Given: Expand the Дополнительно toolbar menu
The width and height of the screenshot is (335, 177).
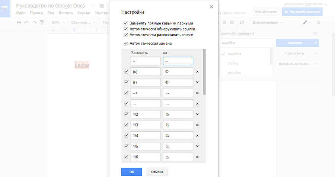Looking at the screenshot, I should (267, 22).
